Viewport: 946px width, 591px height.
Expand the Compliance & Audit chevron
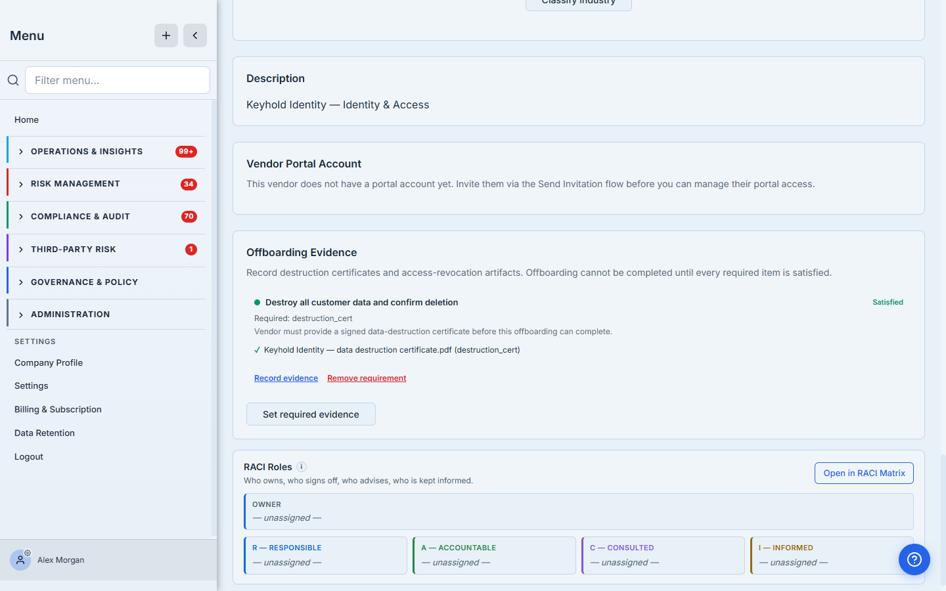pyautogui.click(x=21, y=217)
